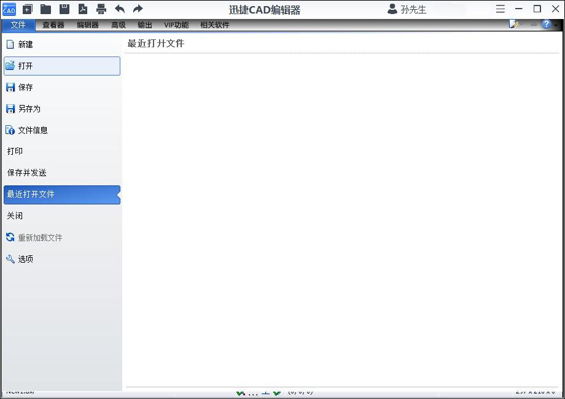Select the 打印 menu entry
The width and height of the screenshot is (565, 399).
(62, 151)
